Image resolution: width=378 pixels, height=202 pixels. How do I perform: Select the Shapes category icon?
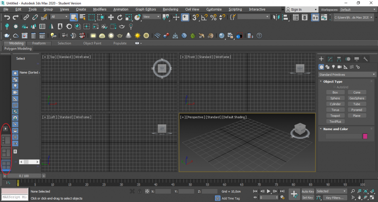[x=327, y=67]
